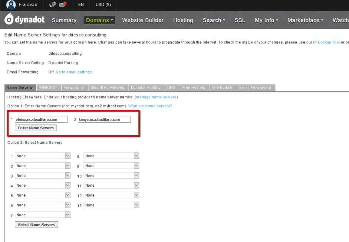
Task: Open Website Builder in navigation
Action: click(143, 20)
